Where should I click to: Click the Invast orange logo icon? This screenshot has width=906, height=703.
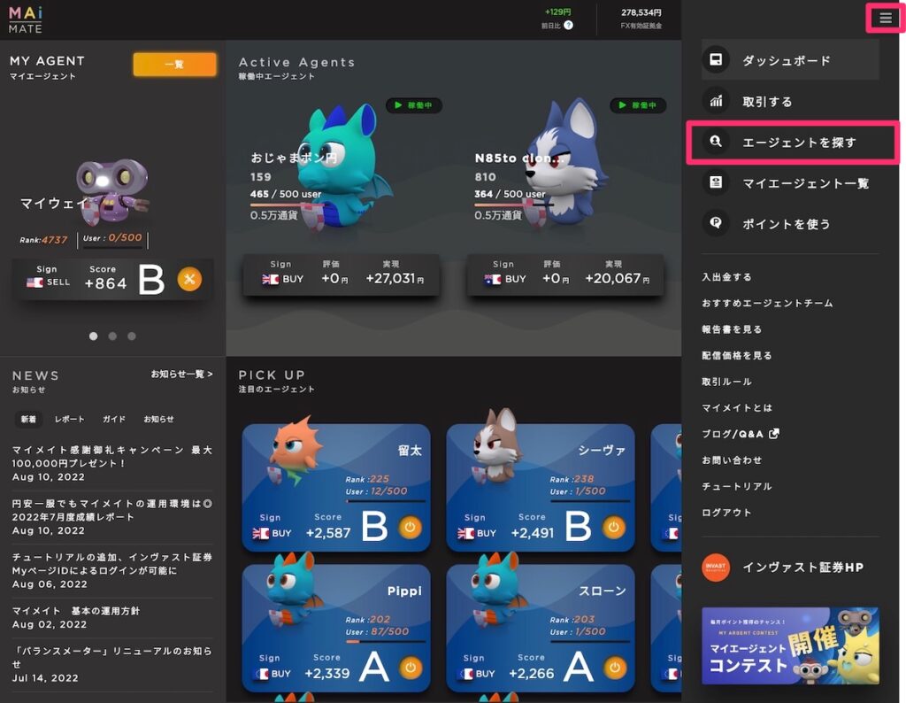(716, 567)
